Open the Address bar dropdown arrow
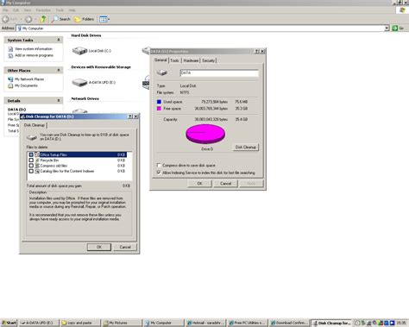Viewport: 409px width, 327px height. [387, 28]
